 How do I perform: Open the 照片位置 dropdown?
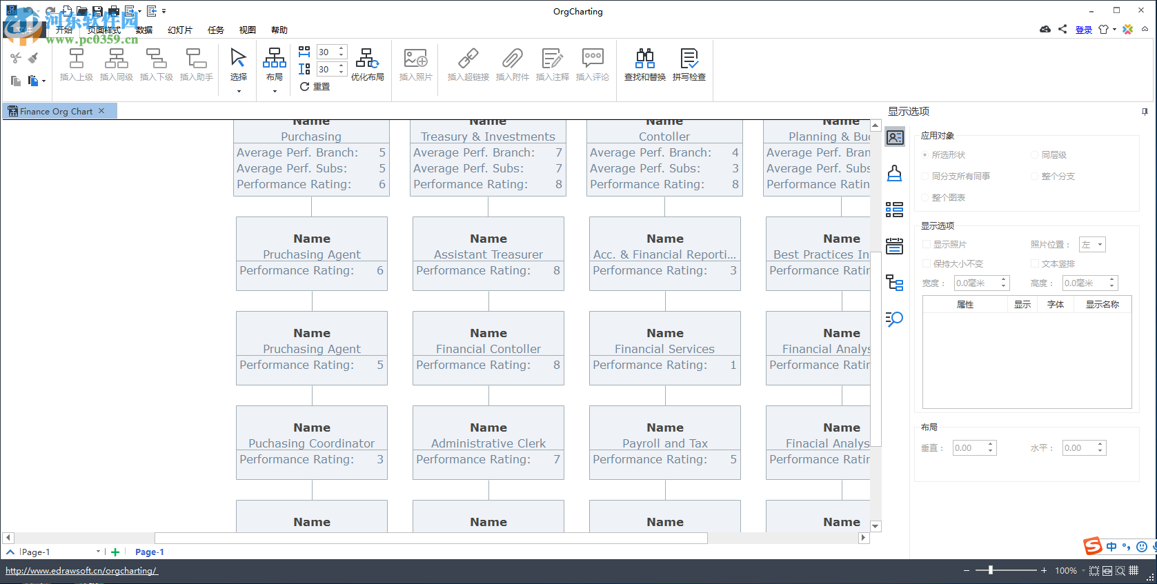(1093, 245)
